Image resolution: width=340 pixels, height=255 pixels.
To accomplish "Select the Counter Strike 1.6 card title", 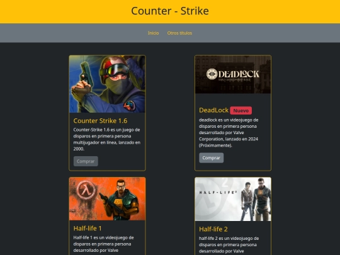I will coord(100,121).
